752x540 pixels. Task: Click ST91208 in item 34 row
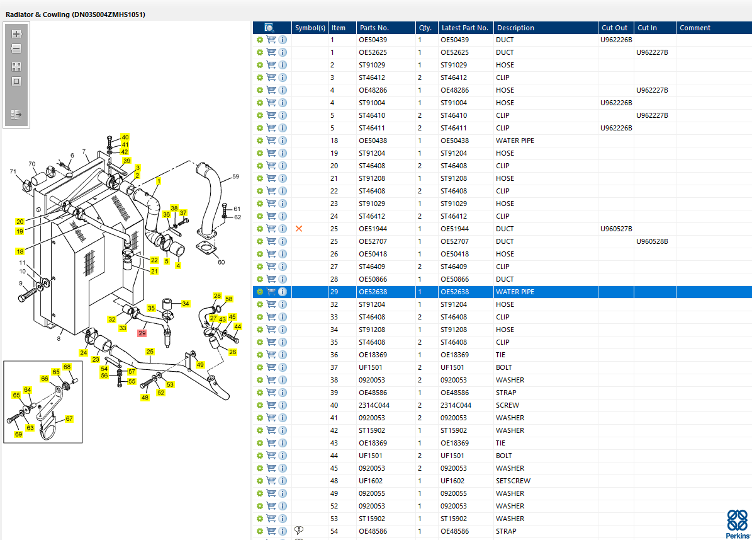pyautogui.click(x=372, y=330)
